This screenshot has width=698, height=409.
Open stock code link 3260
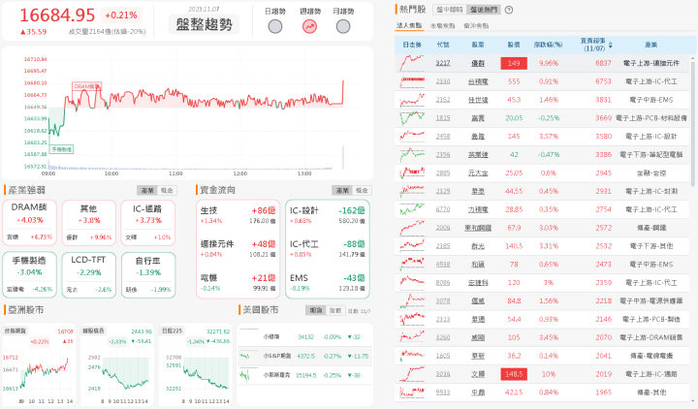click(x=443, y=337)
